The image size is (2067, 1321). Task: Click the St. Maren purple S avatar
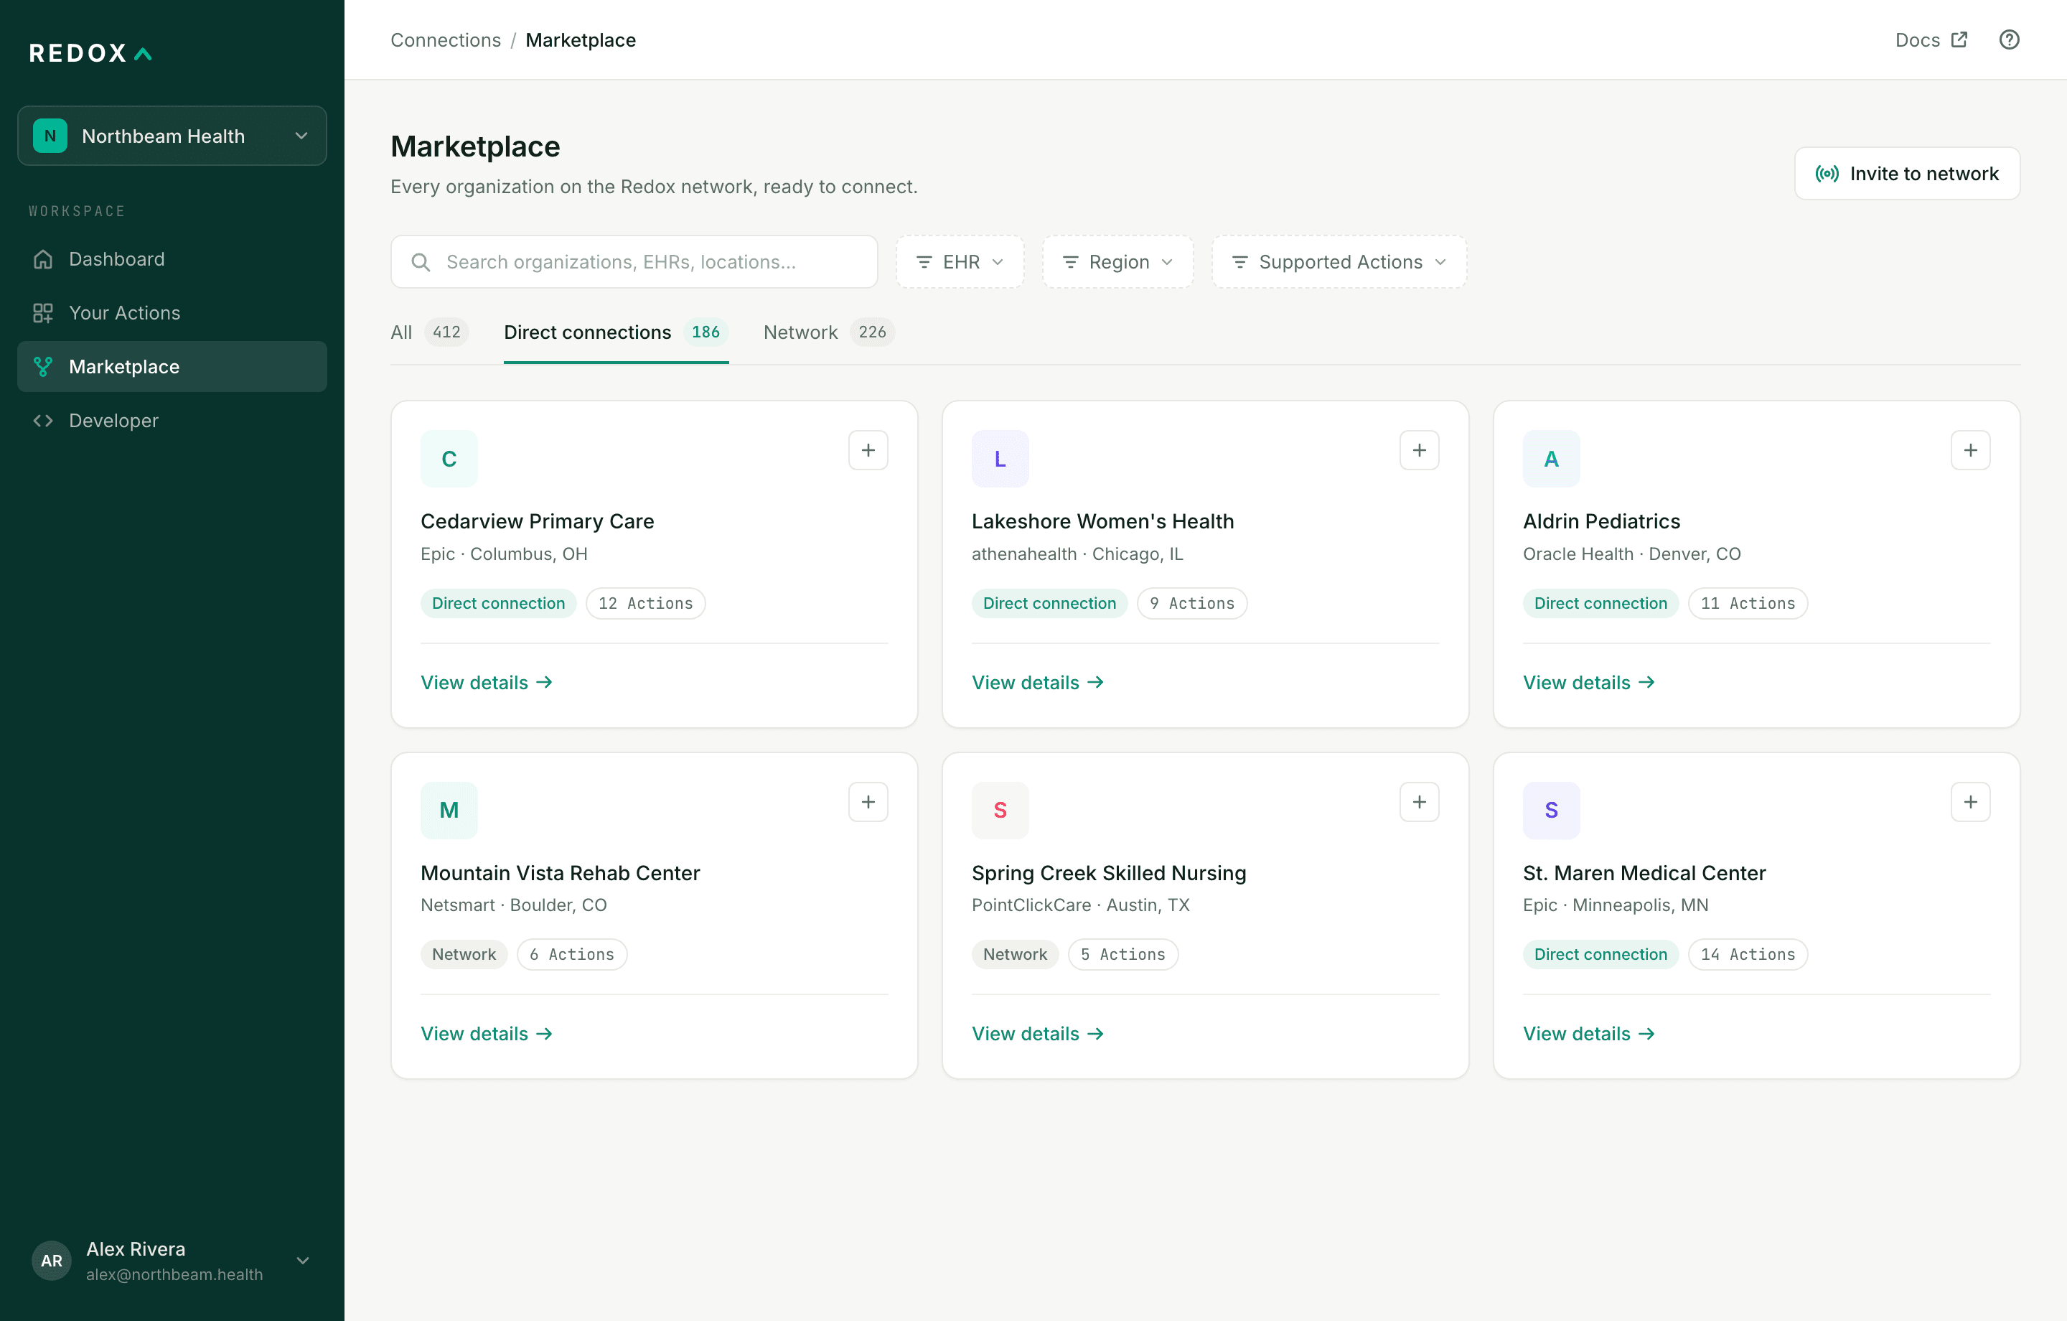1551,810
